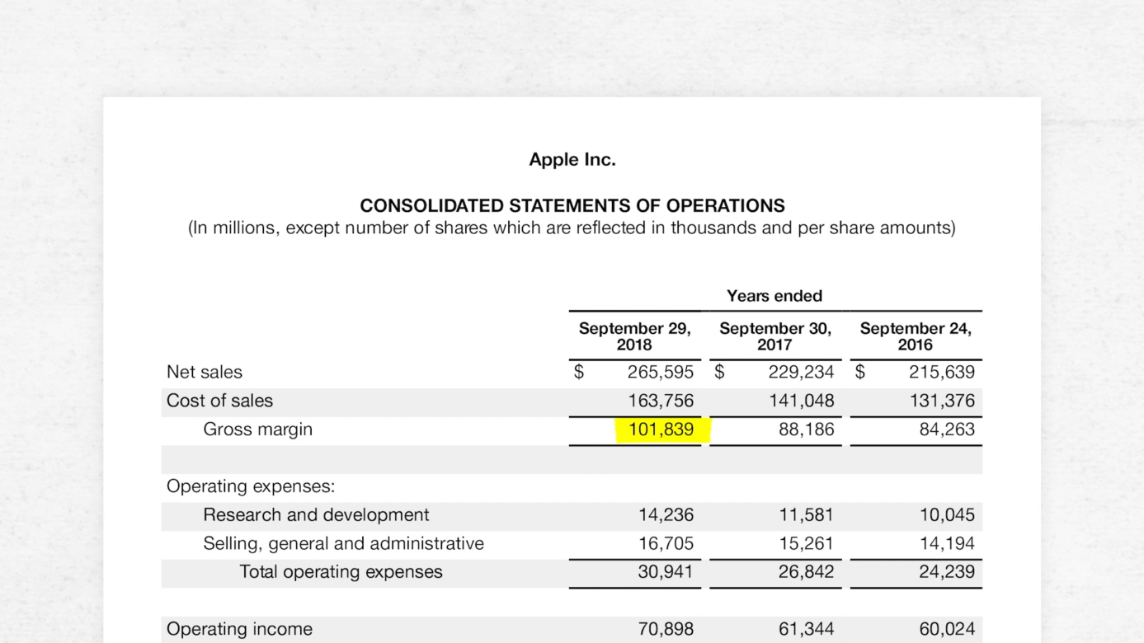Click the 2016 net sales value 215,639

[x=942, y=373]
